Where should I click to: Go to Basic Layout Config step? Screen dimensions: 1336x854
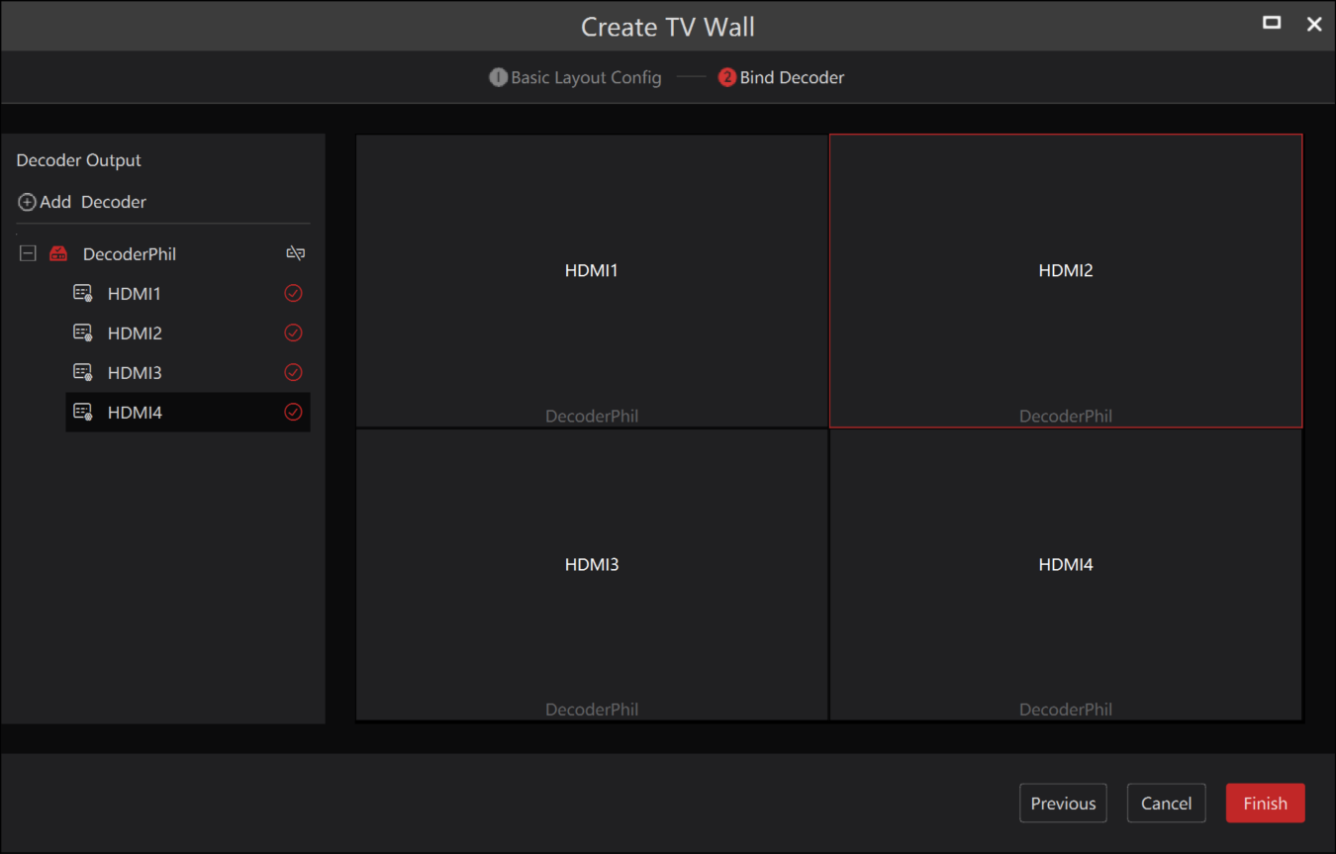586,77
